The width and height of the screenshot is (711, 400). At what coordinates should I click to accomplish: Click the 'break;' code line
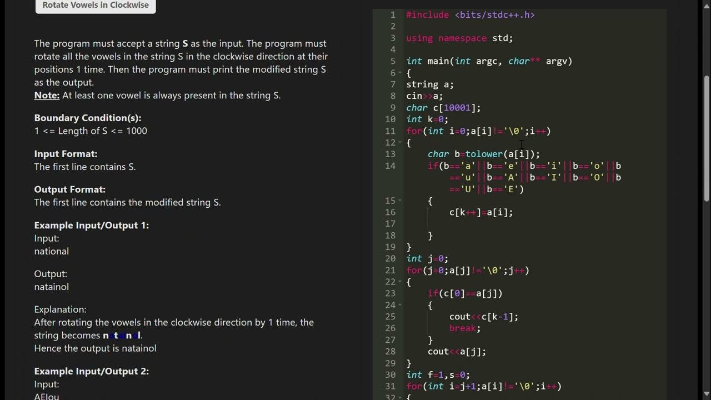click(465, 328)
